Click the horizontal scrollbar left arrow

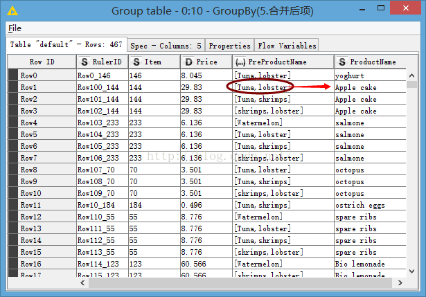coord(82,283)
